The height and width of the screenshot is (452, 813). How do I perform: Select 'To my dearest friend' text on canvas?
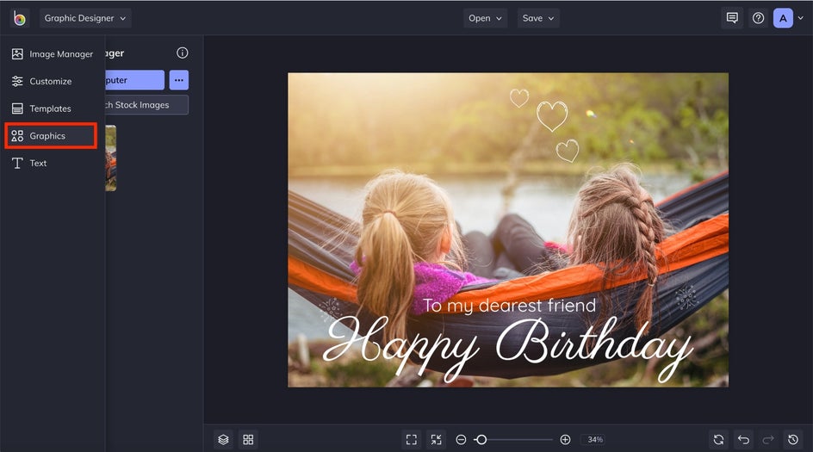pyautogui.click(x=509, y=306)
